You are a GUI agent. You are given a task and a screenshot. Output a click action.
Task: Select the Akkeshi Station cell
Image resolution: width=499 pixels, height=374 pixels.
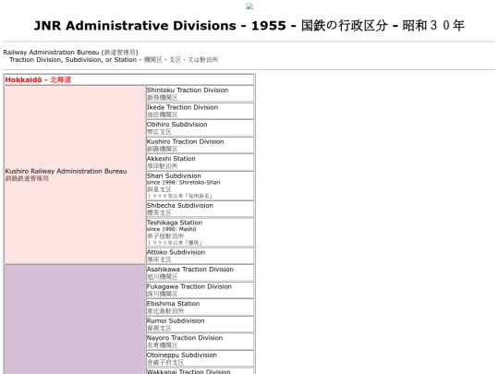[x=200, y=163]
